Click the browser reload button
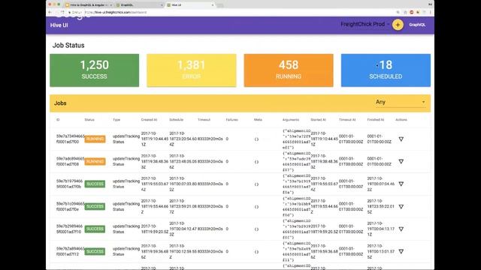The image size is (481, 270). click(63, 12)
